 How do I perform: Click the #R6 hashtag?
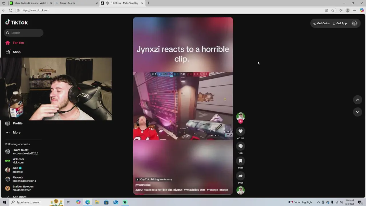[x=203, y=190]
